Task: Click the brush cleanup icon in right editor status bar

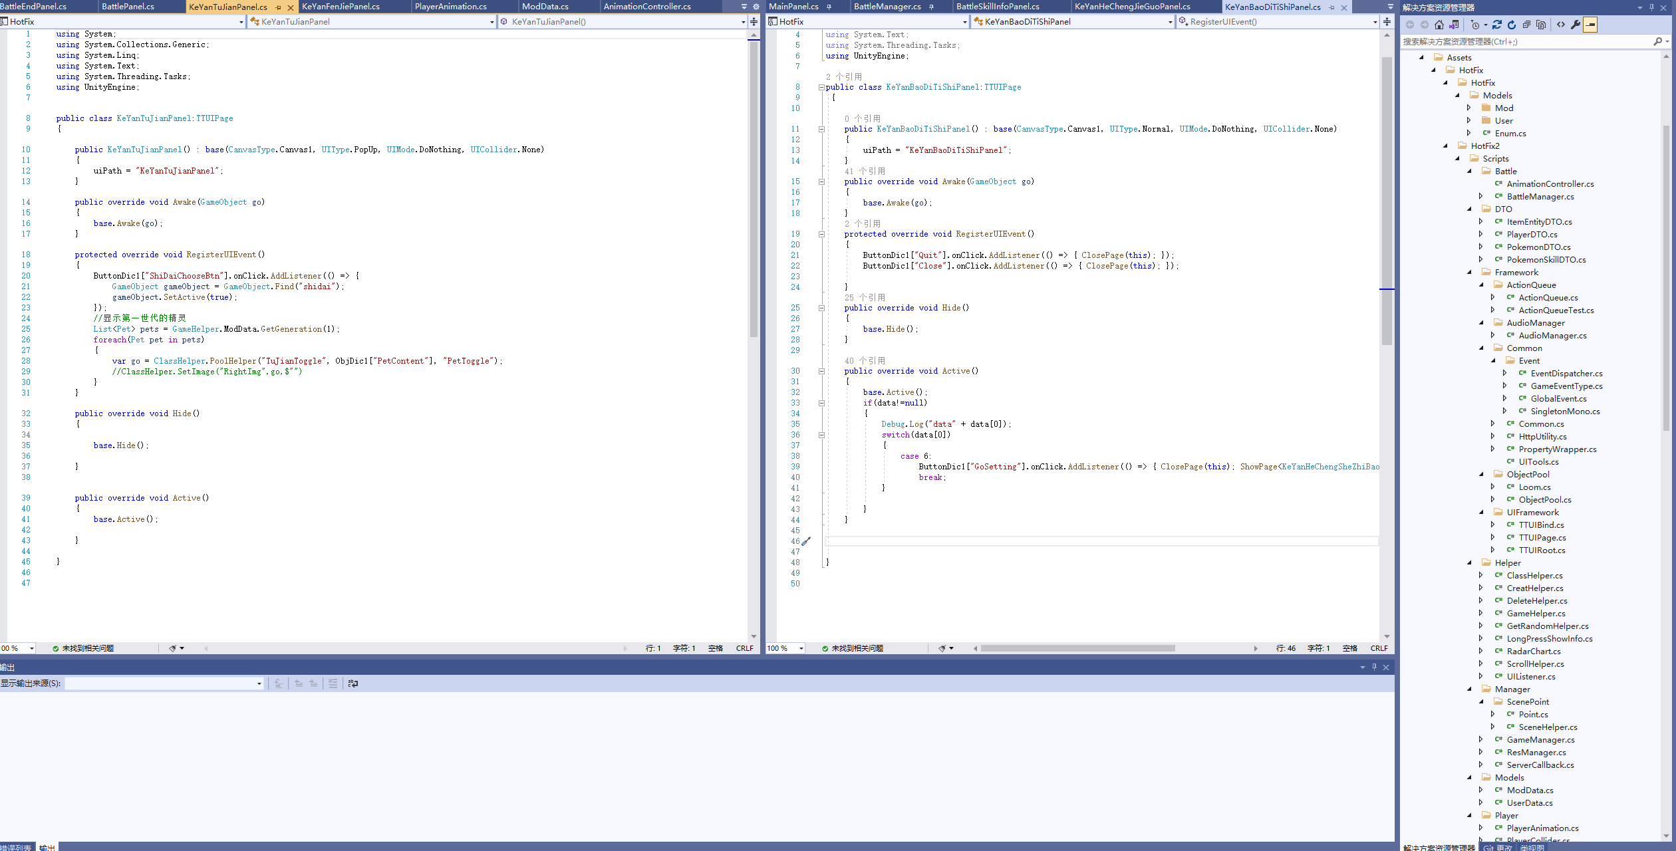Action: [942, 648]
